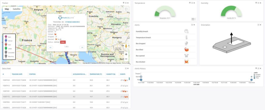Click the Temperature breach thermometer icon
This screenshot has height=110, width=265.
[186, 37]
